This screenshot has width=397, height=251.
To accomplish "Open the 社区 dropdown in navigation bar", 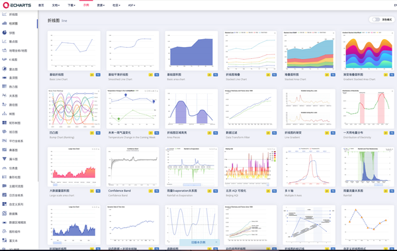I will (x=116, y=5).
